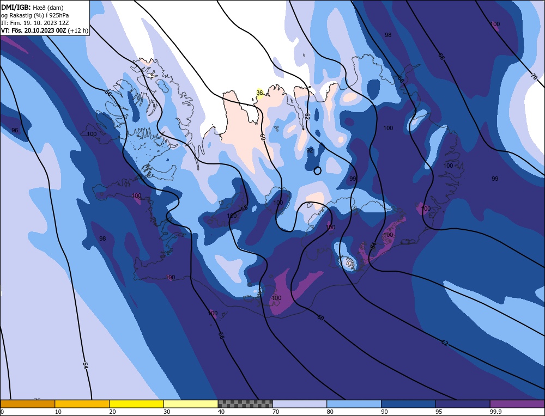Click the 'IT: Fim. 19. 10. 2023 12Z' line
The image size is (545, 416).
tap(35, 23)
